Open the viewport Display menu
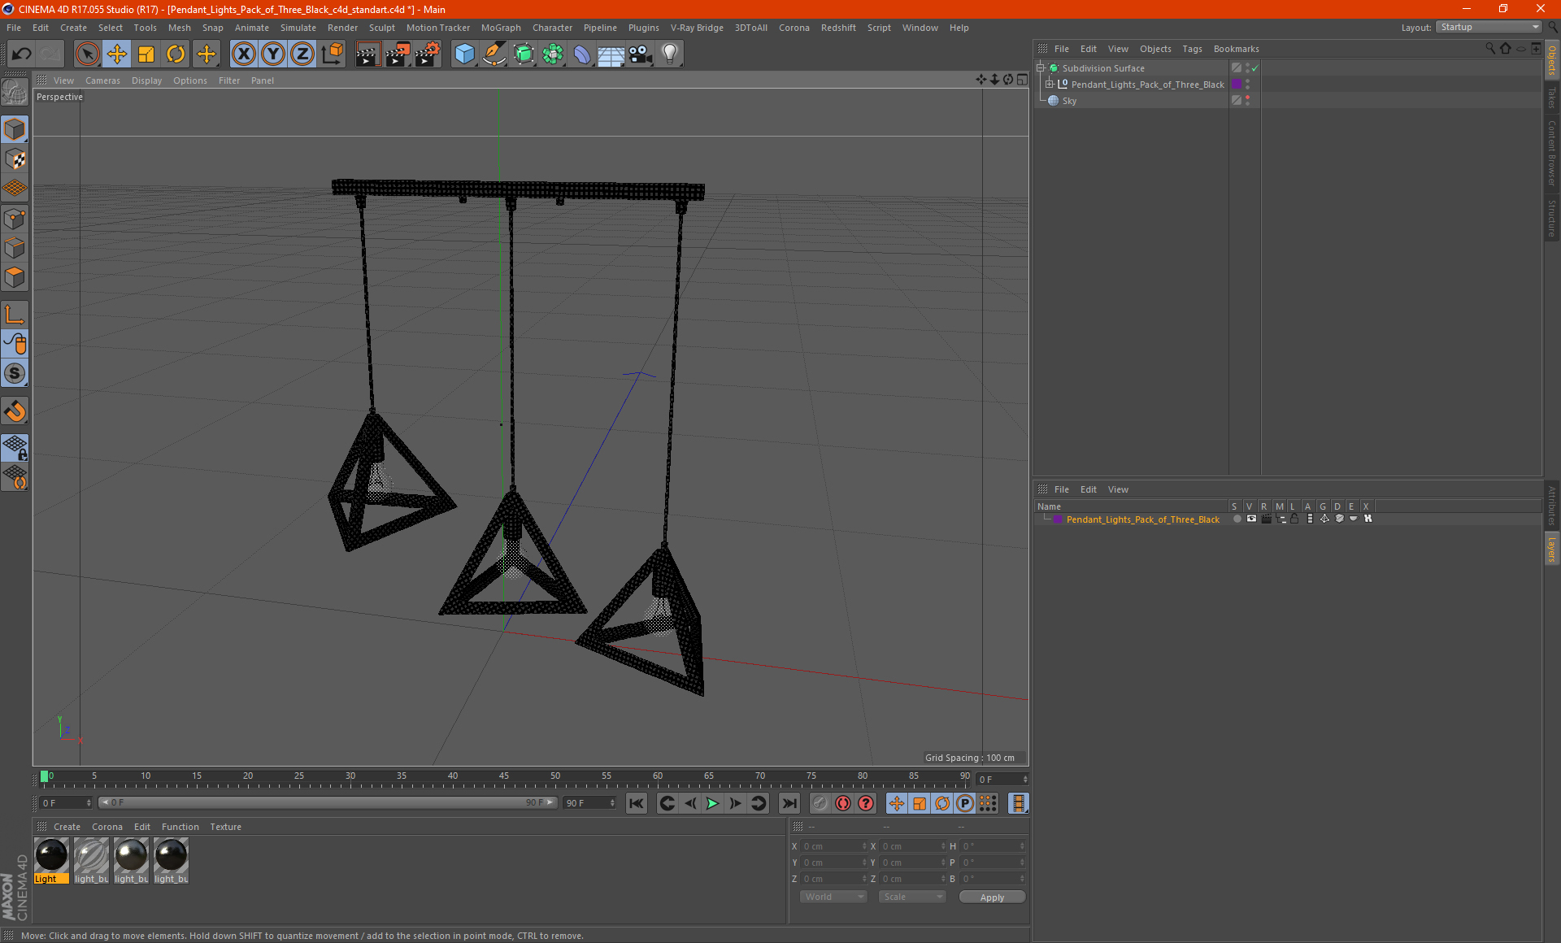1561x943 pixels. pos(146,80)
